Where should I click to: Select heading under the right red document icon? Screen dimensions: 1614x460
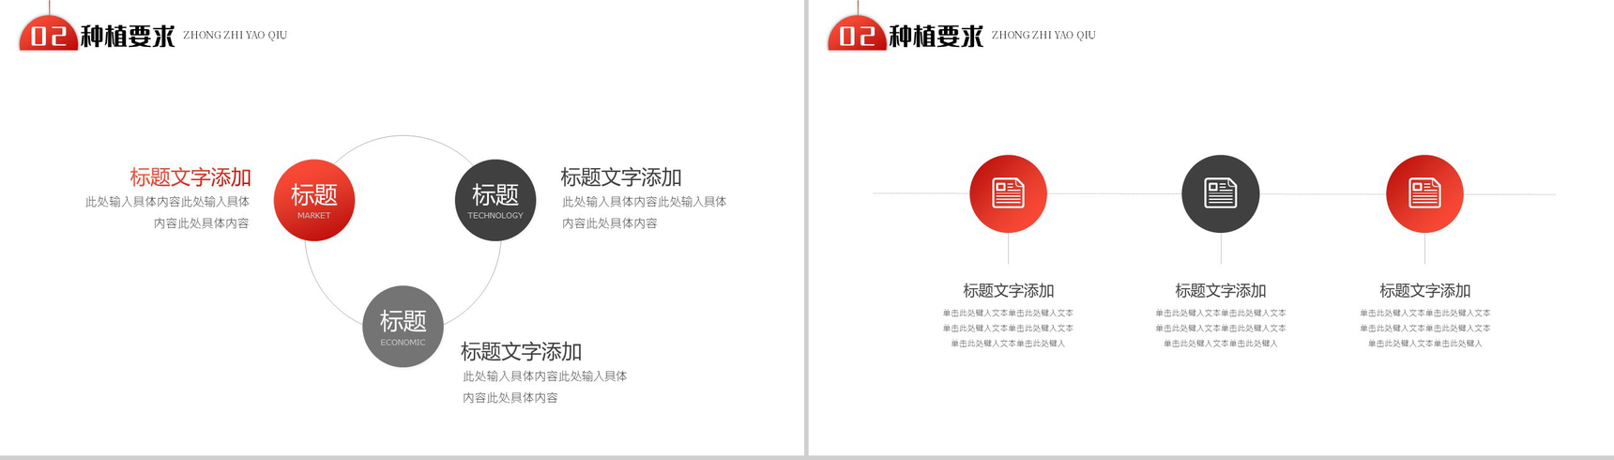1424,291
